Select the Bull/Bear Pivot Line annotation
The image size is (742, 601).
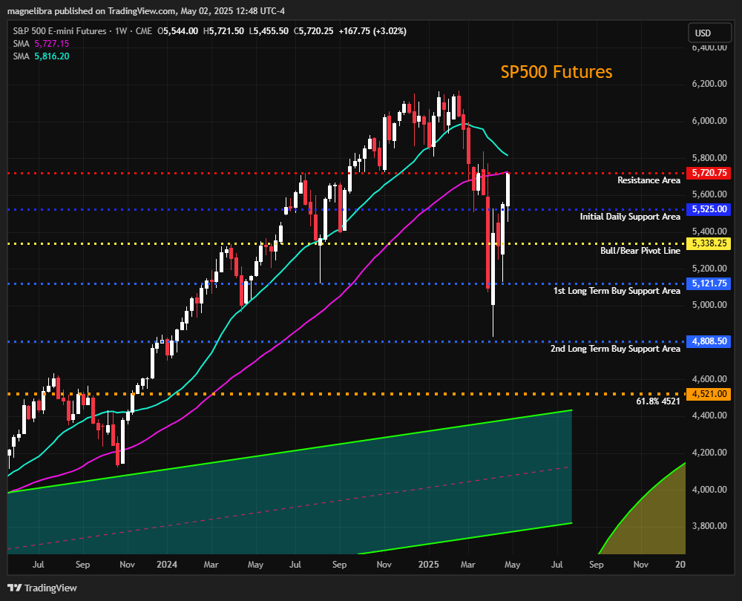click(x=640, y=251)
